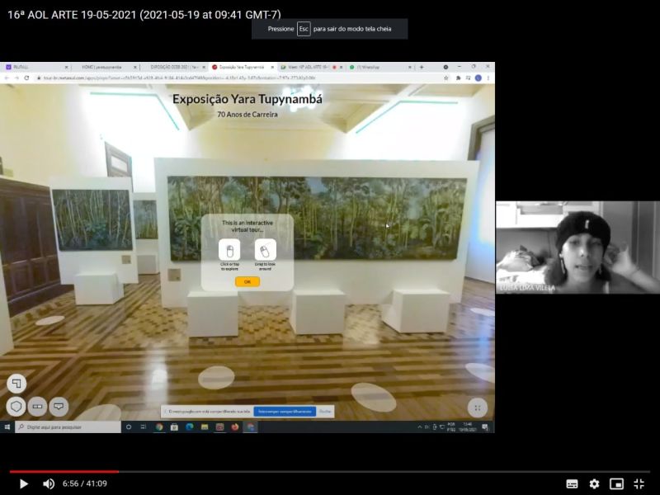Enable miniplayer mode
This screenshot has height=495, width=660.
(x=616, y=483)
